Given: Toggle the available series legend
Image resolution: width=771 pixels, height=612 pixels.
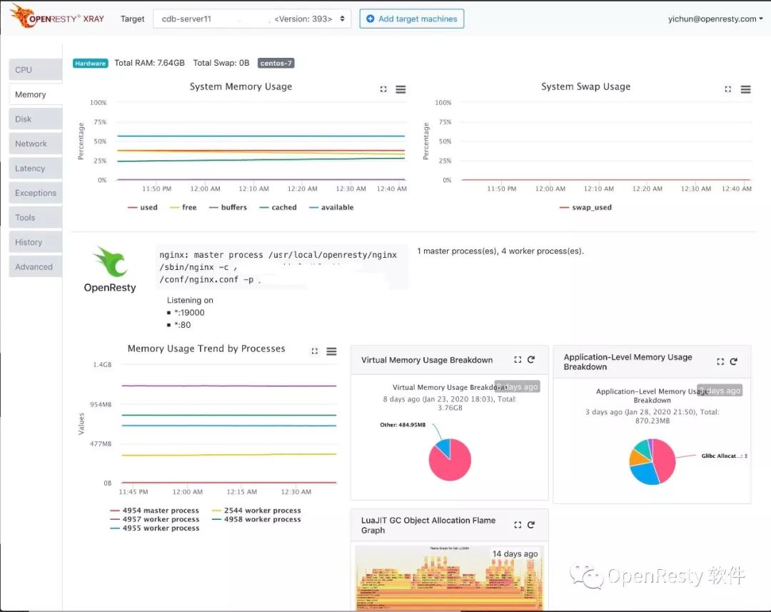Looking at the screenshot, I should tap(331, 207).
